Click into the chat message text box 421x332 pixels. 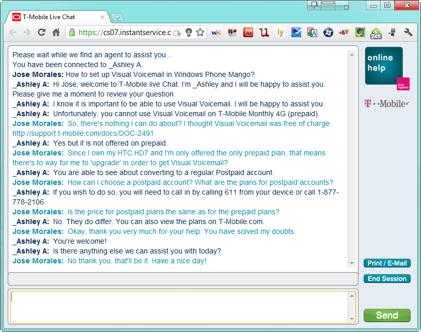[179, 307]
